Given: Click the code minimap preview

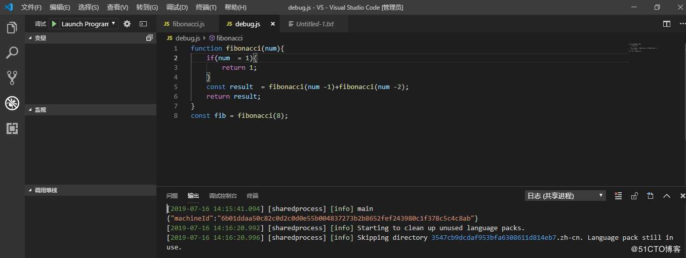Looking at the screenshot, I should [x=643, y=49].
